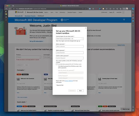This screenshot has height=116, width=139.
Task: Open the Country/region data center dropdown
Action: [x=70, y=39]
